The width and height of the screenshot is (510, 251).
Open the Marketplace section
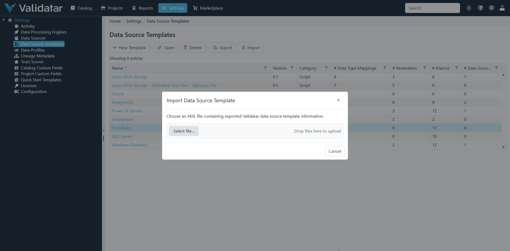(x=208, y=8)
